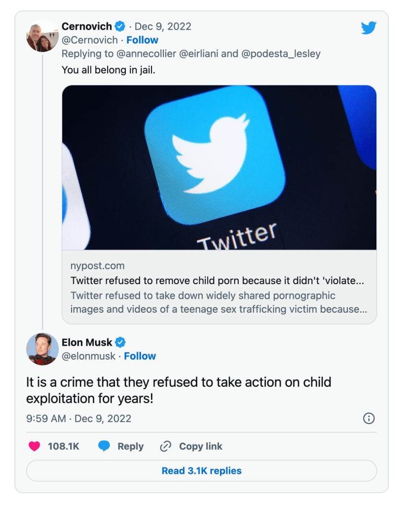
Task: Click the Elon Musk display name
Action: coord(87,342)
